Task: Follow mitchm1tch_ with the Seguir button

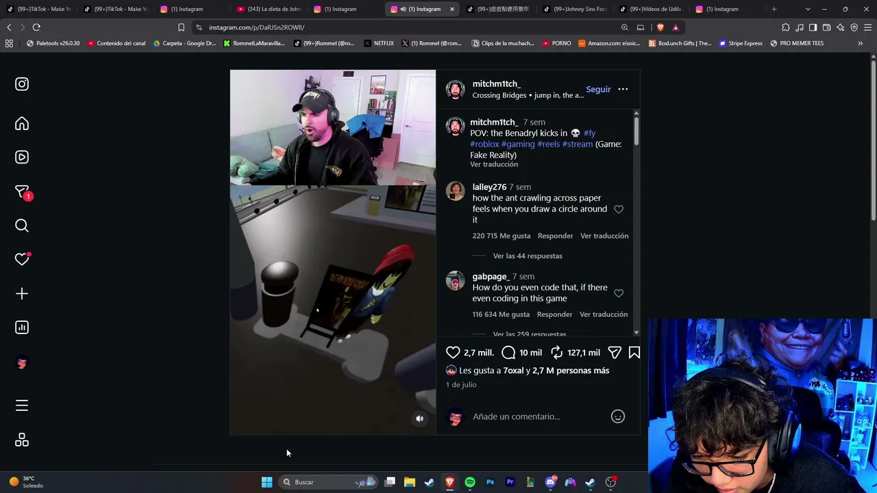Action: [598, 89]
